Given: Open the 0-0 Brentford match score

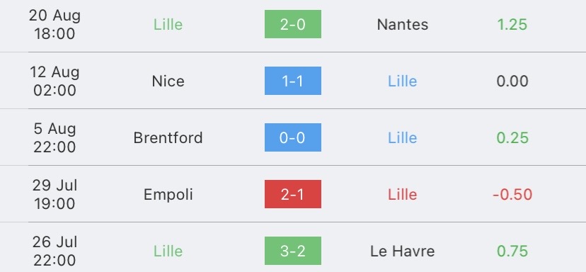Looking at the screenshot, I should coord(292,137).
